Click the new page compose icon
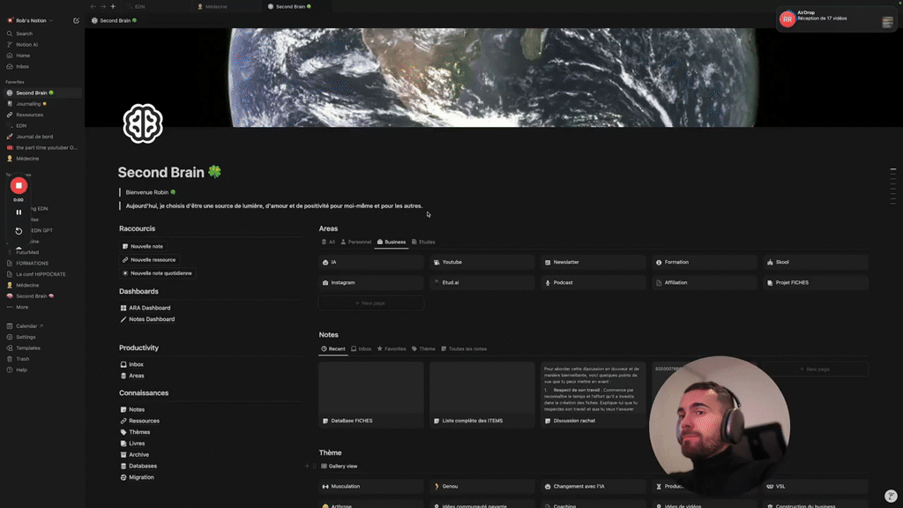The height and width of the screenshot is (508, 903). click(76, 21)
